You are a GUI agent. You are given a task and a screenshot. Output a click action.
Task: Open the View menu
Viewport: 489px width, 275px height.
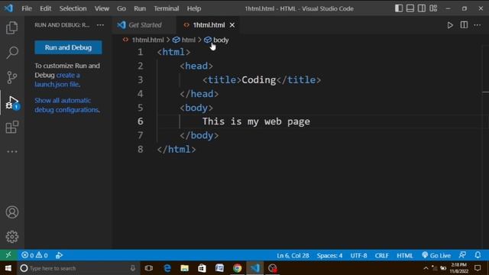(x=102, y=8)
